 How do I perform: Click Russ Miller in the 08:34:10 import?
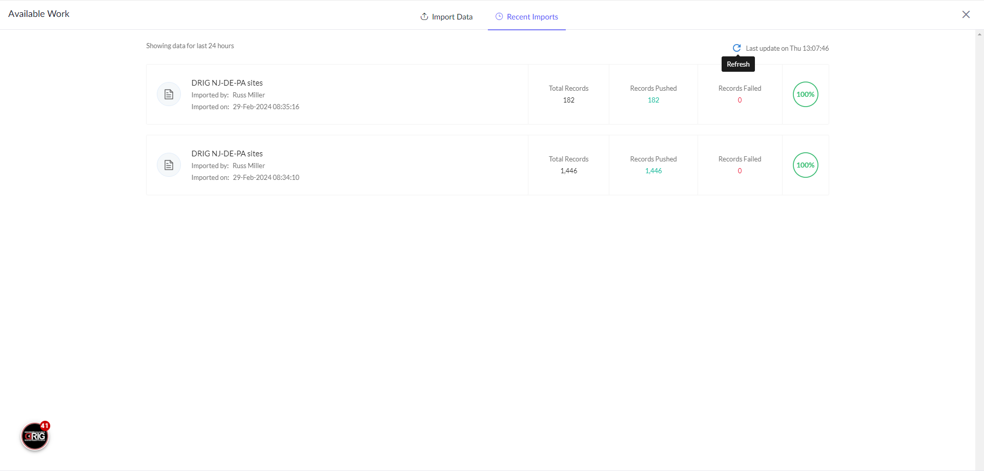click(x=249, y=166)
